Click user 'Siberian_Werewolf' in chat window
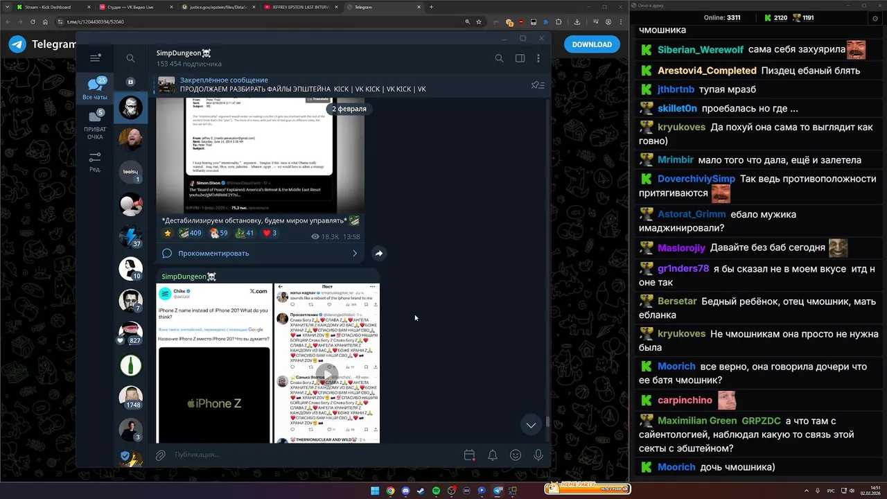The width and height of the screenshot is (887, 499). 701,50
